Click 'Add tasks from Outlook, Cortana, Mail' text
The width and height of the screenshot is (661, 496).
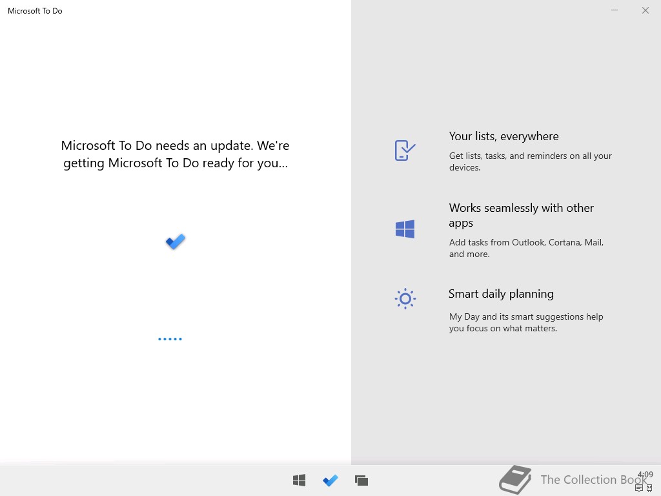coord(526,248)
